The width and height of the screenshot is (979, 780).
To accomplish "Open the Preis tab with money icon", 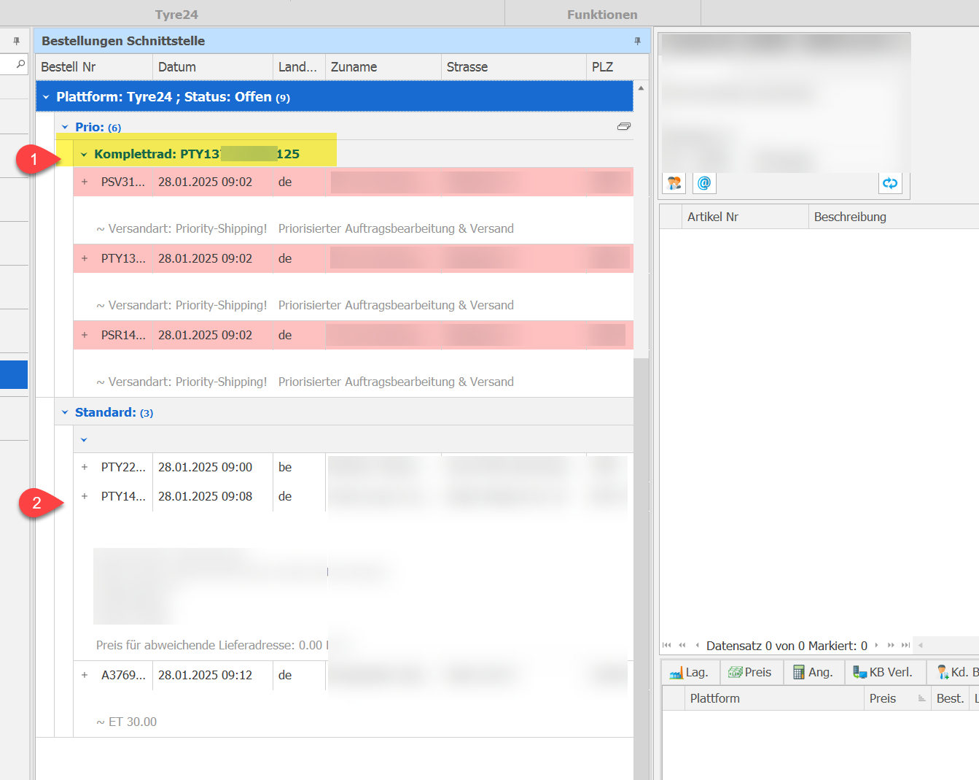I will point(751,672).
